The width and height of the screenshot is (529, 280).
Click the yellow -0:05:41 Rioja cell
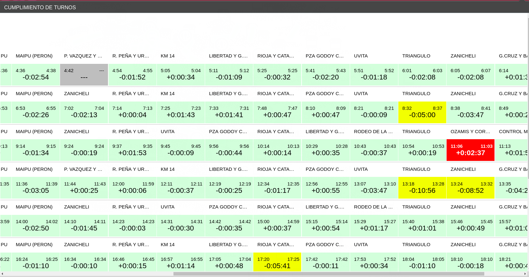pyautogui.click(x=277, y=262)
